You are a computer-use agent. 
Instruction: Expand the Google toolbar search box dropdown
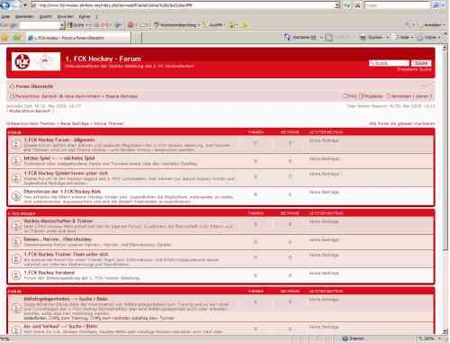(x=62, y=25)
